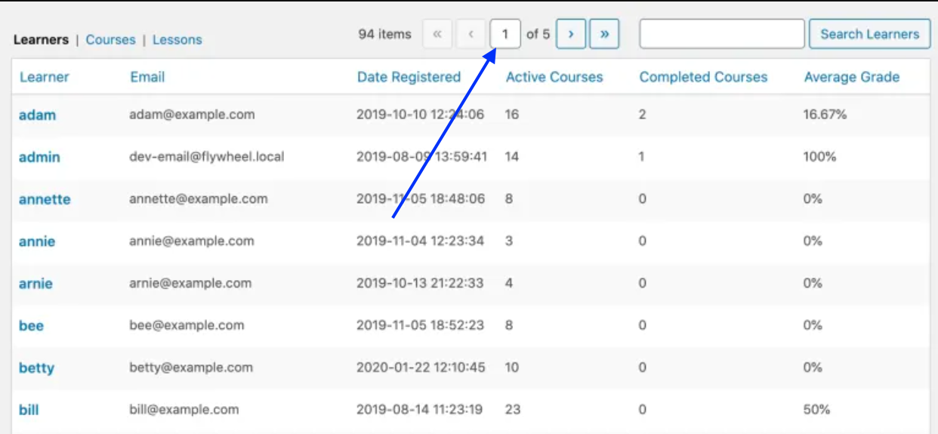Viewport: 938px width, 434px height.
Task: Click the date 2019-11-05 18:48:06
Action: click(420, 199)
